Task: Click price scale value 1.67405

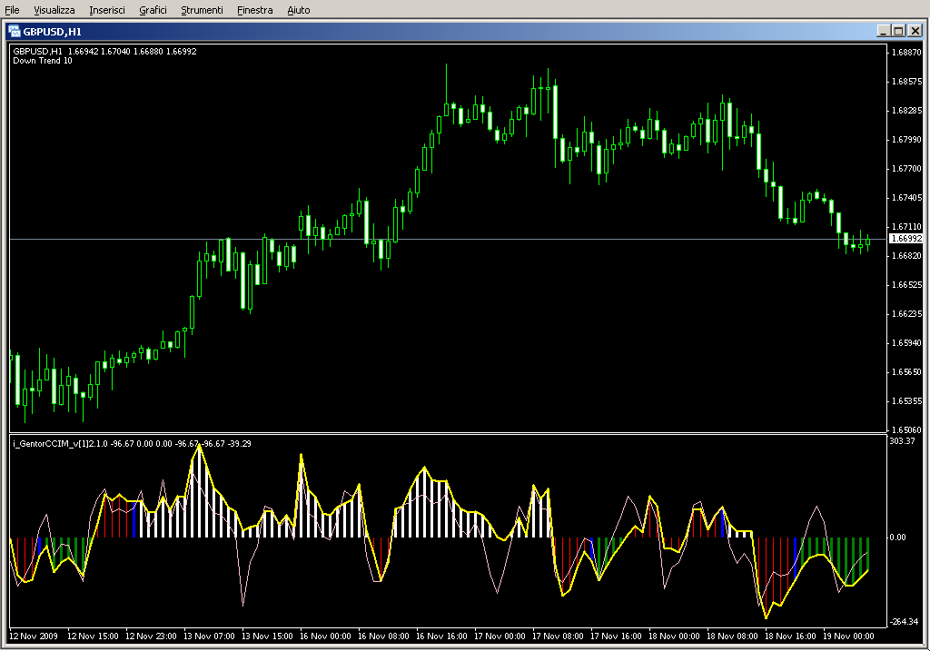Action: pos(907,197)
